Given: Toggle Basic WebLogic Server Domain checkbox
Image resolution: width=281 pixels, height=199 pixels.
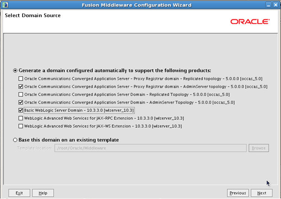Looking at the screenshot, I should click(20, 110).
